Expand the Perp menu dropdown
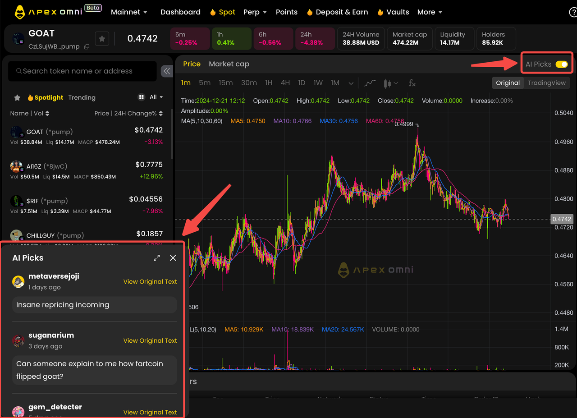Screen dimensions: 577x418 pyautogui.click(x=255, y=12)
